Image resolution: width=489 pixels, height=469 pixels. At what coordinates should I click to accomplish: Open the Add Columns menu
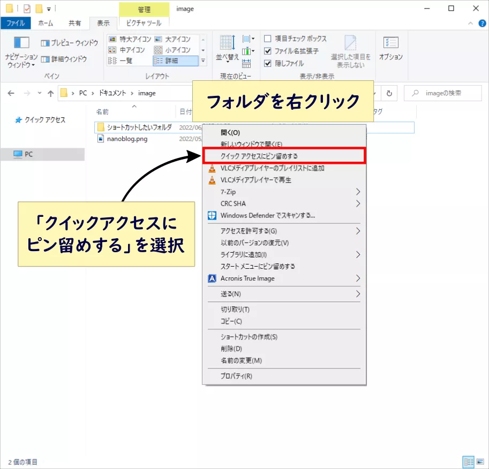[248, 51]
